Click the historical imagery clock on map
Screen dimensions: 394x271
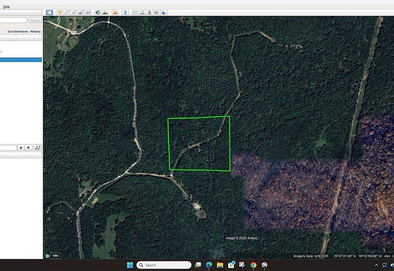pos(47,256)
